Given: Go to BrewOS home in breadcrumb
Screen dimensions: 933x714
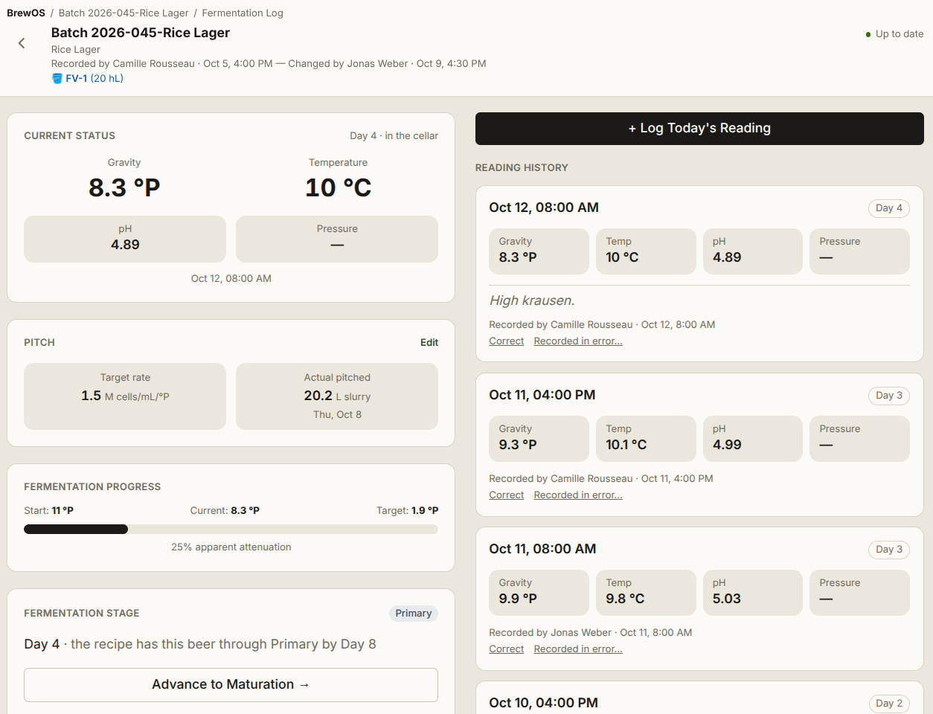Looking at the screenshot, I should point(26,13).
